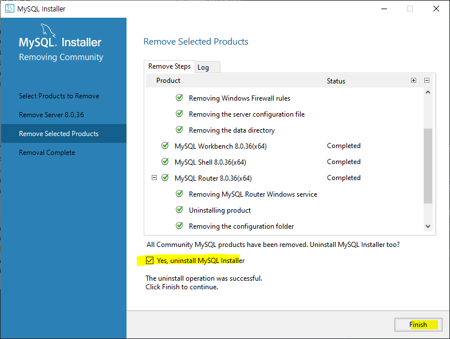The image size is (450, 339).
Task: Click Completed status for MySQL Workbench
Action: [344, 146]
